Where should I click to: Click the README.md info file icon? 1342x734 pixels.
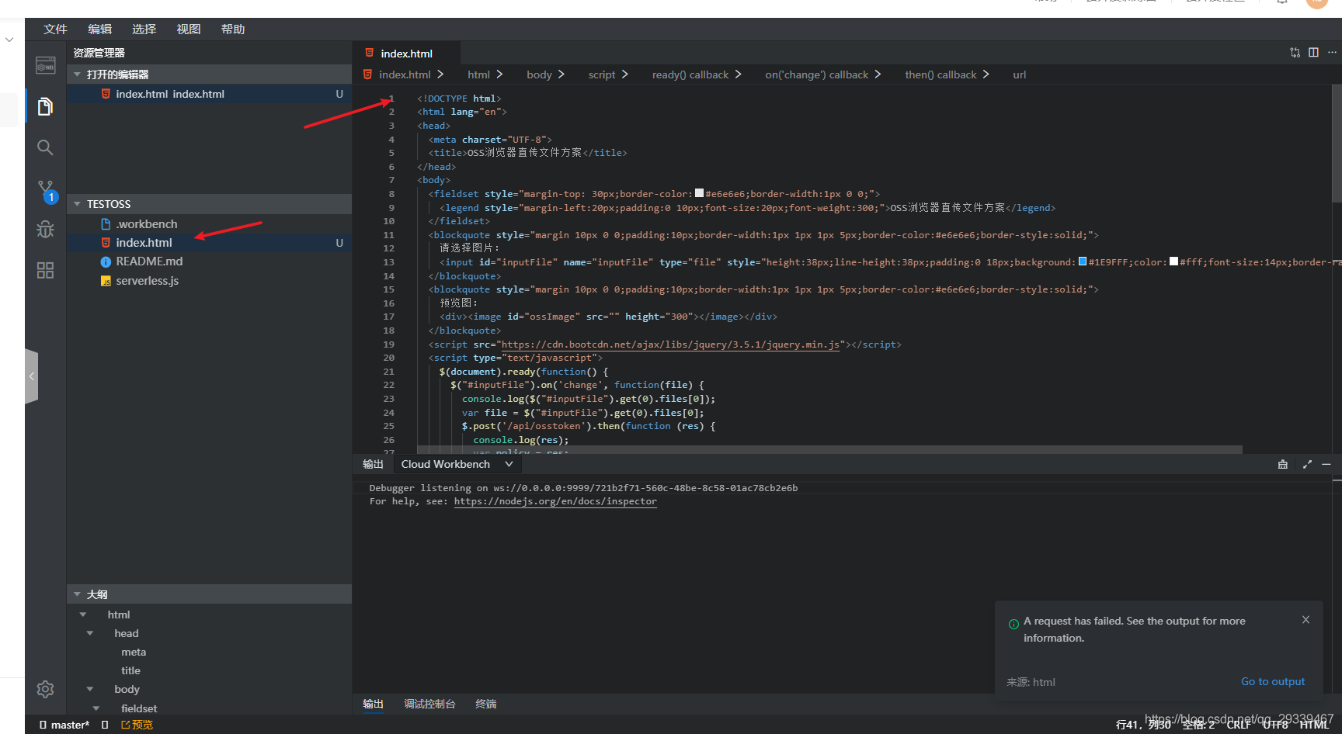coord(106,262)
